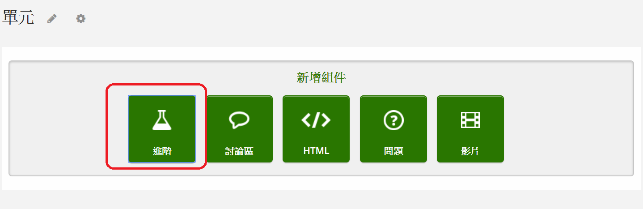643x209 pixels.
Task: Click the 新增組件 heading
Action: coord(321,77)
